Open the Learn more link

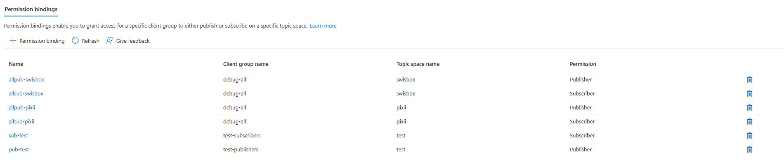[323, 26]
